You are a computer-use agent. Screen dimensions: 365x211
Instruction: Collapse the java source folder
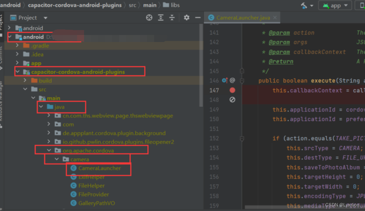pyautogui.click(x=41, y=106)
